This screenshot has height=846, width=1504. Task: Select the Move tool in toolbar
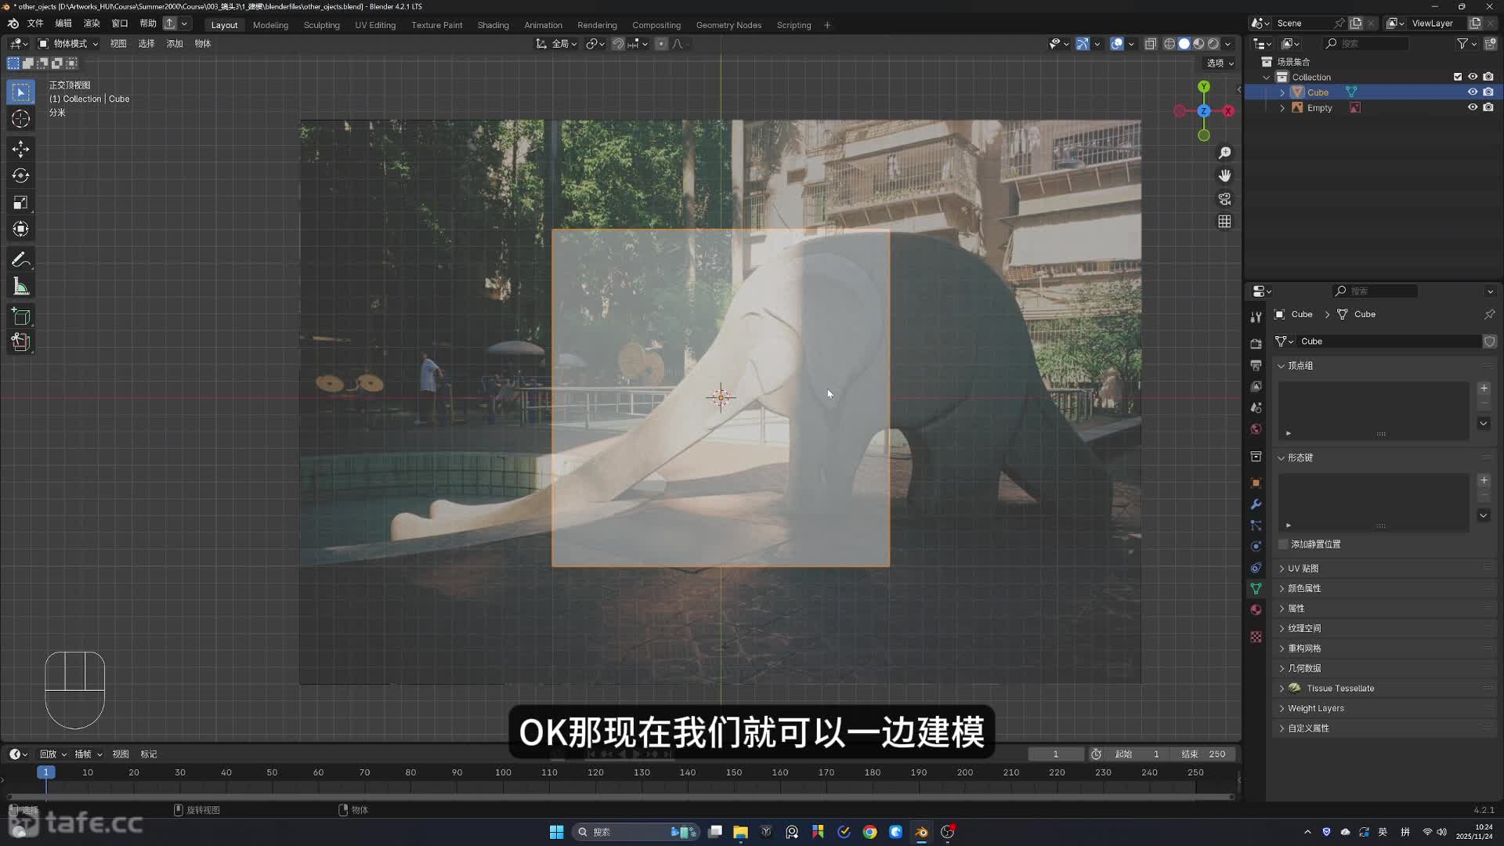pyautogui.click(x=21, y=149)
